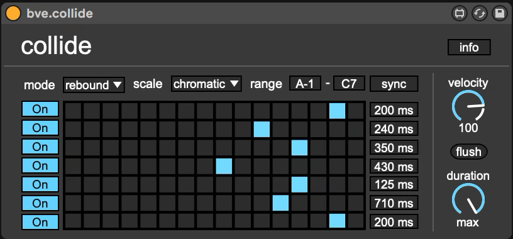Click the range low note A-1 box
The image size is (513, 239).
click(x=305, y=84)
